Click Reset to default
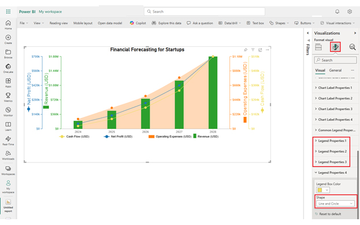The image size is (360, 225). (328, 214)
